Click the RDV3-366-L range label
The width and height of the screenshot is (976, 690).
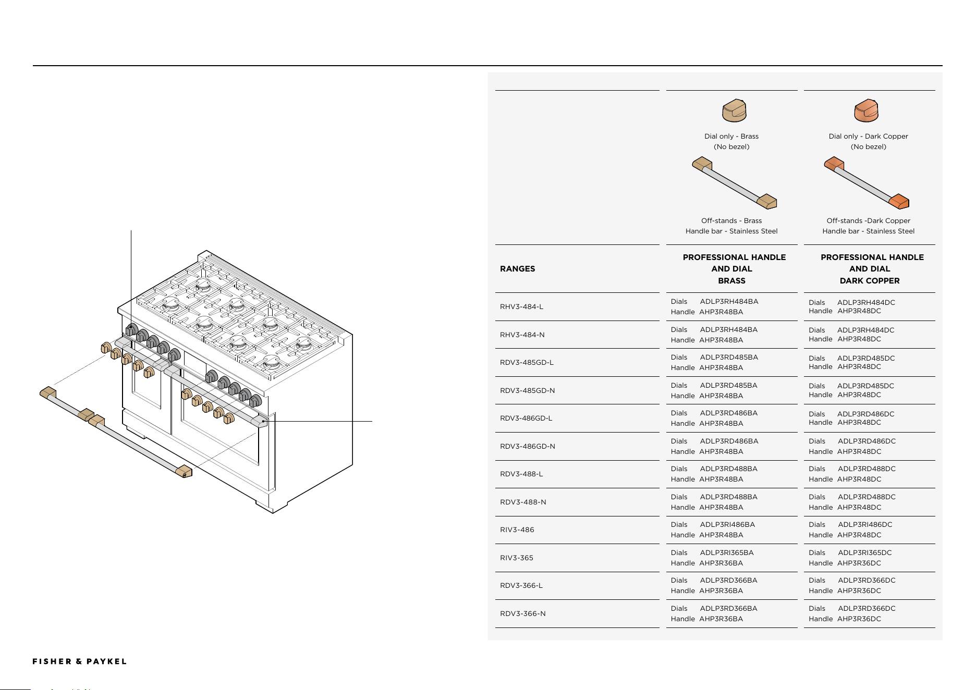pos(521,586)
